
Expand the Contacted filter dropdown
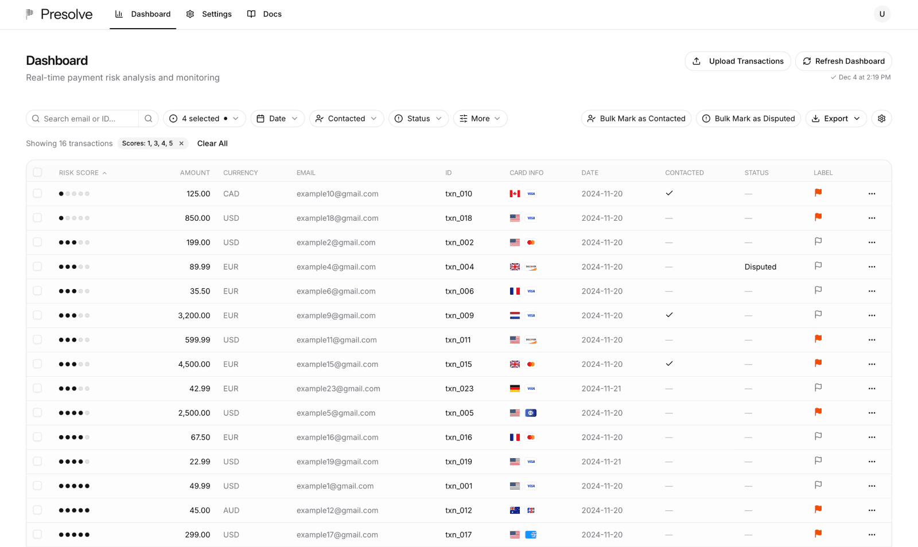(x=346, y=118)
